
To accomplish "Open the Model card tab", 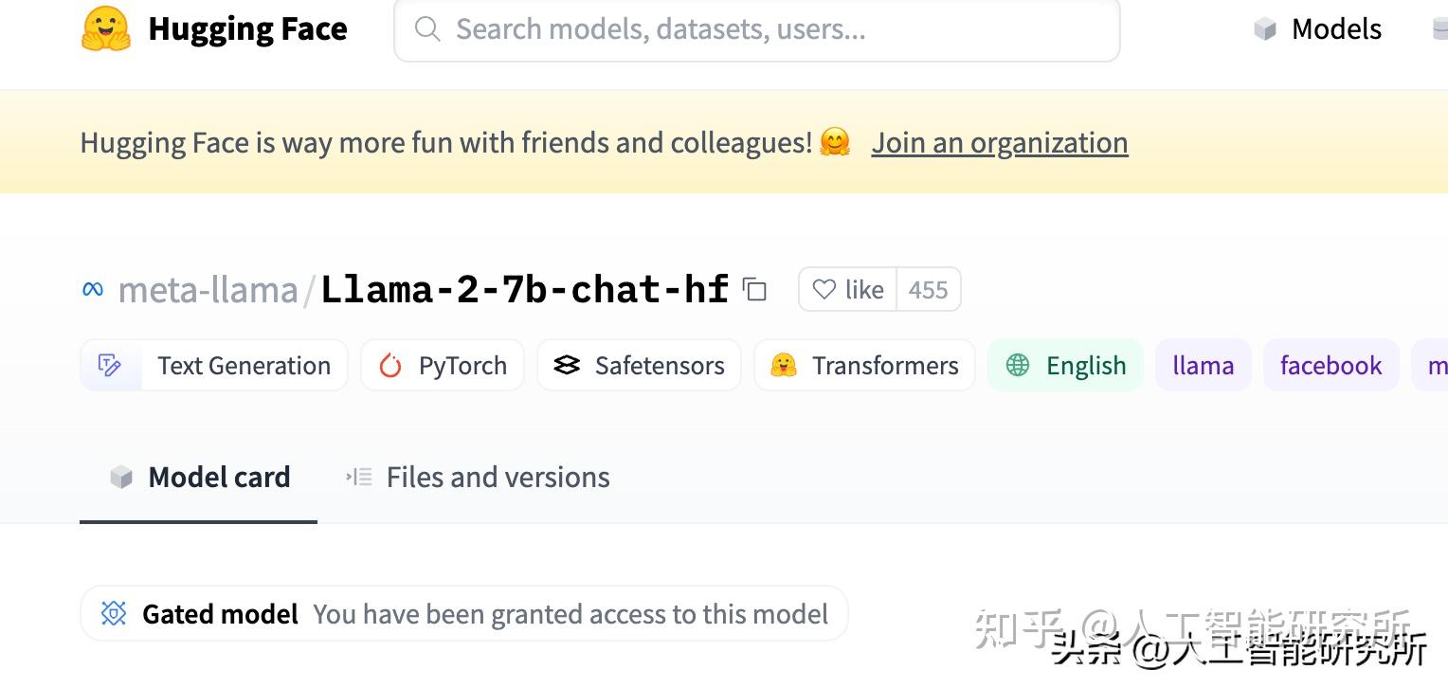I will [199, 477].
